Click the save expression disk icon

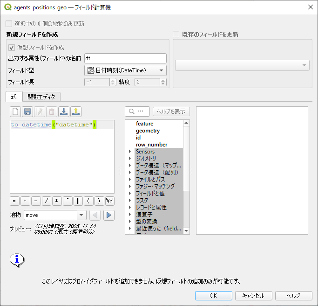pyautogui.click(x=27, y=111)
